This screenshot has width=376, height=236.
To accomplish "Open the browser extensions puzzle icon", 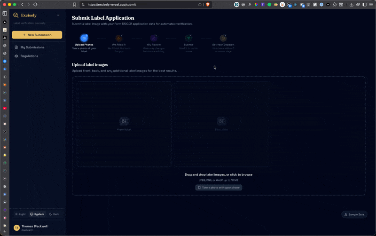I will [335, 5].
